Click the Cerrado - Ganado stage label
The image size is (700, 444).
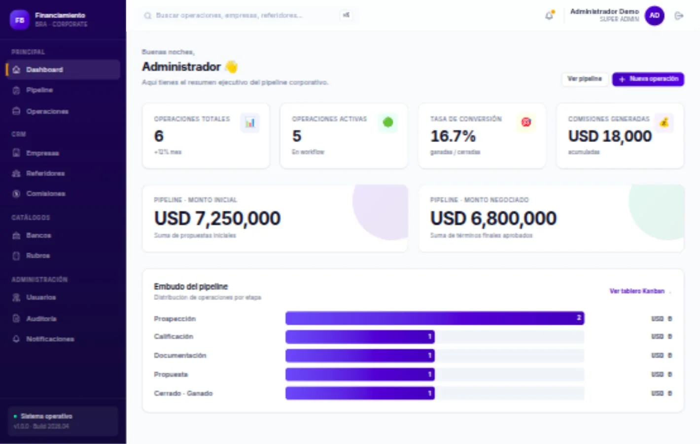pos(183,393)
